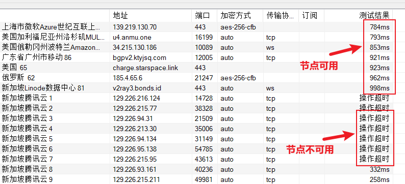Select the 俄罗斯 62 node
Viewport: 405px width, 184px height.
point(18,78)
